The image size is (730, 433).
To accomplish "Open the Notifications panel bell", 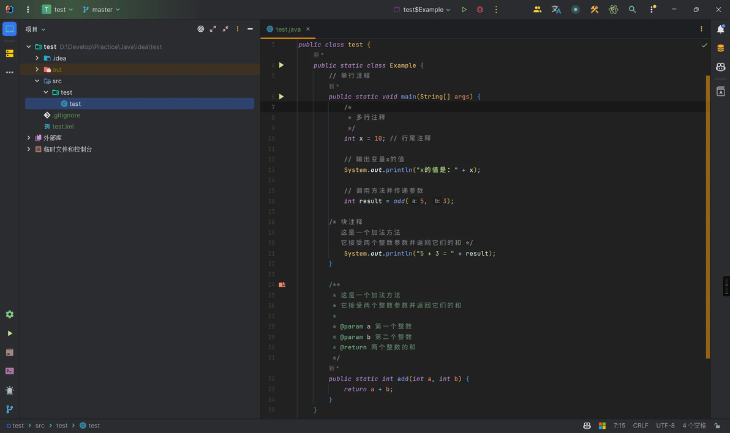I will [x=721, y=29].
